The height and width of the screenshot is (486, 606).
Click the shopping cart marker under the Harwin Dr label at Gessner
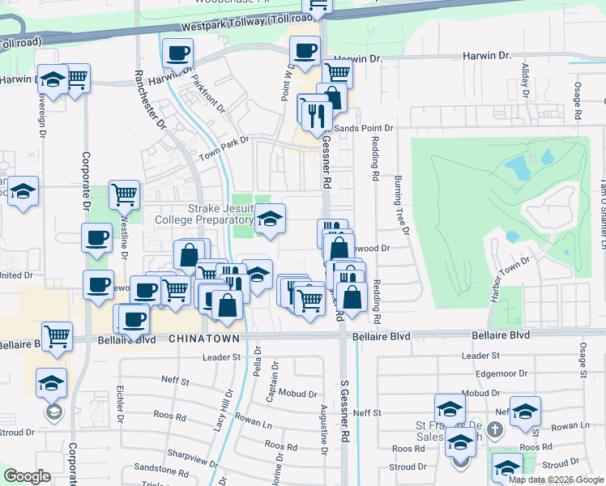(338, 72)
